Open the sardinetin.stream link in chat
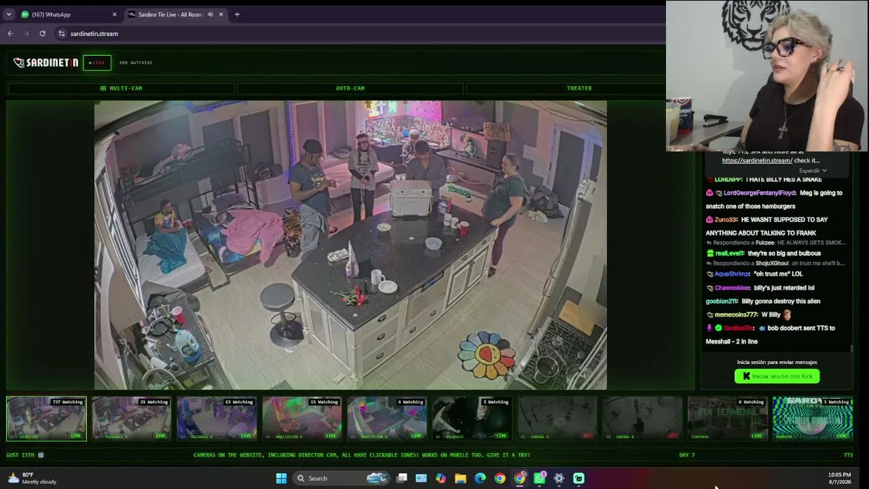Viewport: 869px width, 489px height. click(757, 161)
